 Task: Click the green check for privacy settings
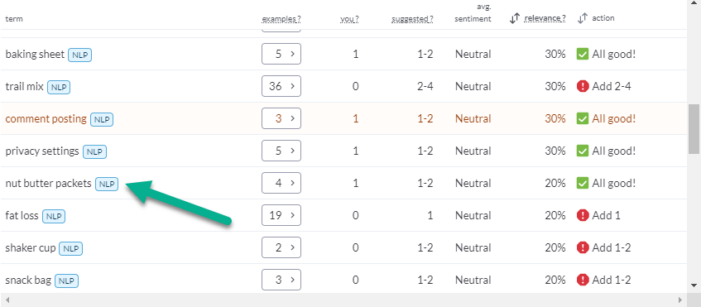582,151
